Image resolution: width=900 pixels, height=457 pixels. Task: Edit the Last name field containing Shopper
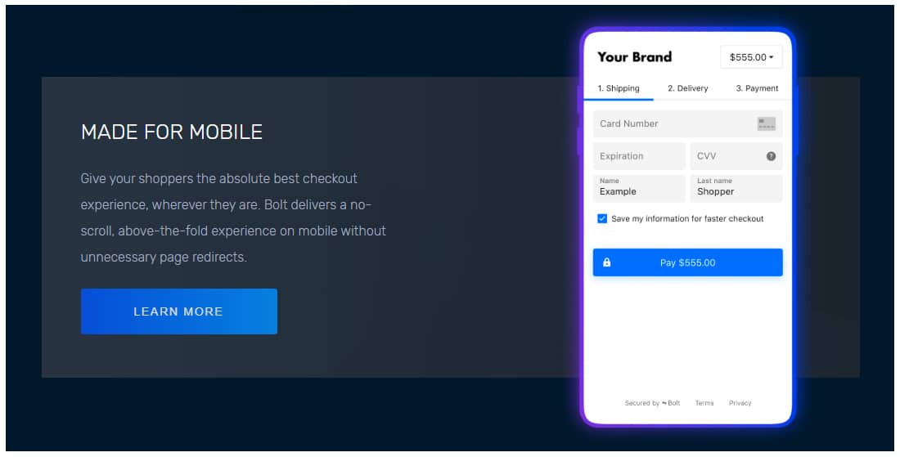click(x=736, y=189)
